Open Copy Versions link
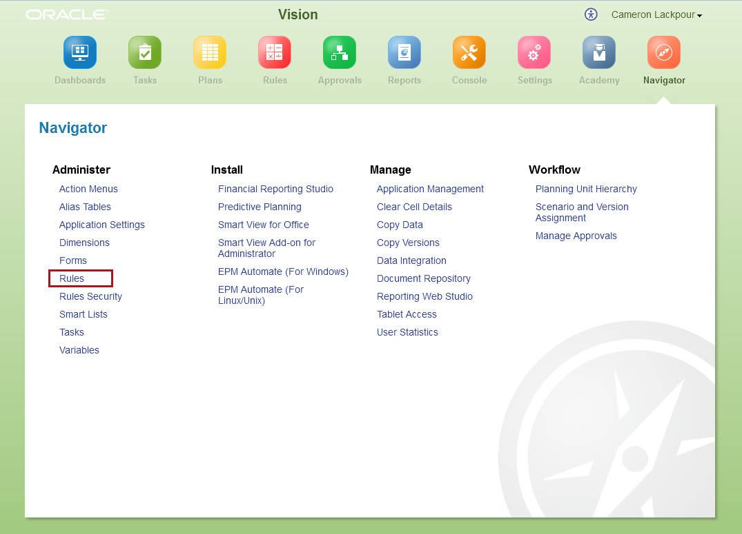The width and height of the screenshot is (742, 534). [x=408, y=243]
